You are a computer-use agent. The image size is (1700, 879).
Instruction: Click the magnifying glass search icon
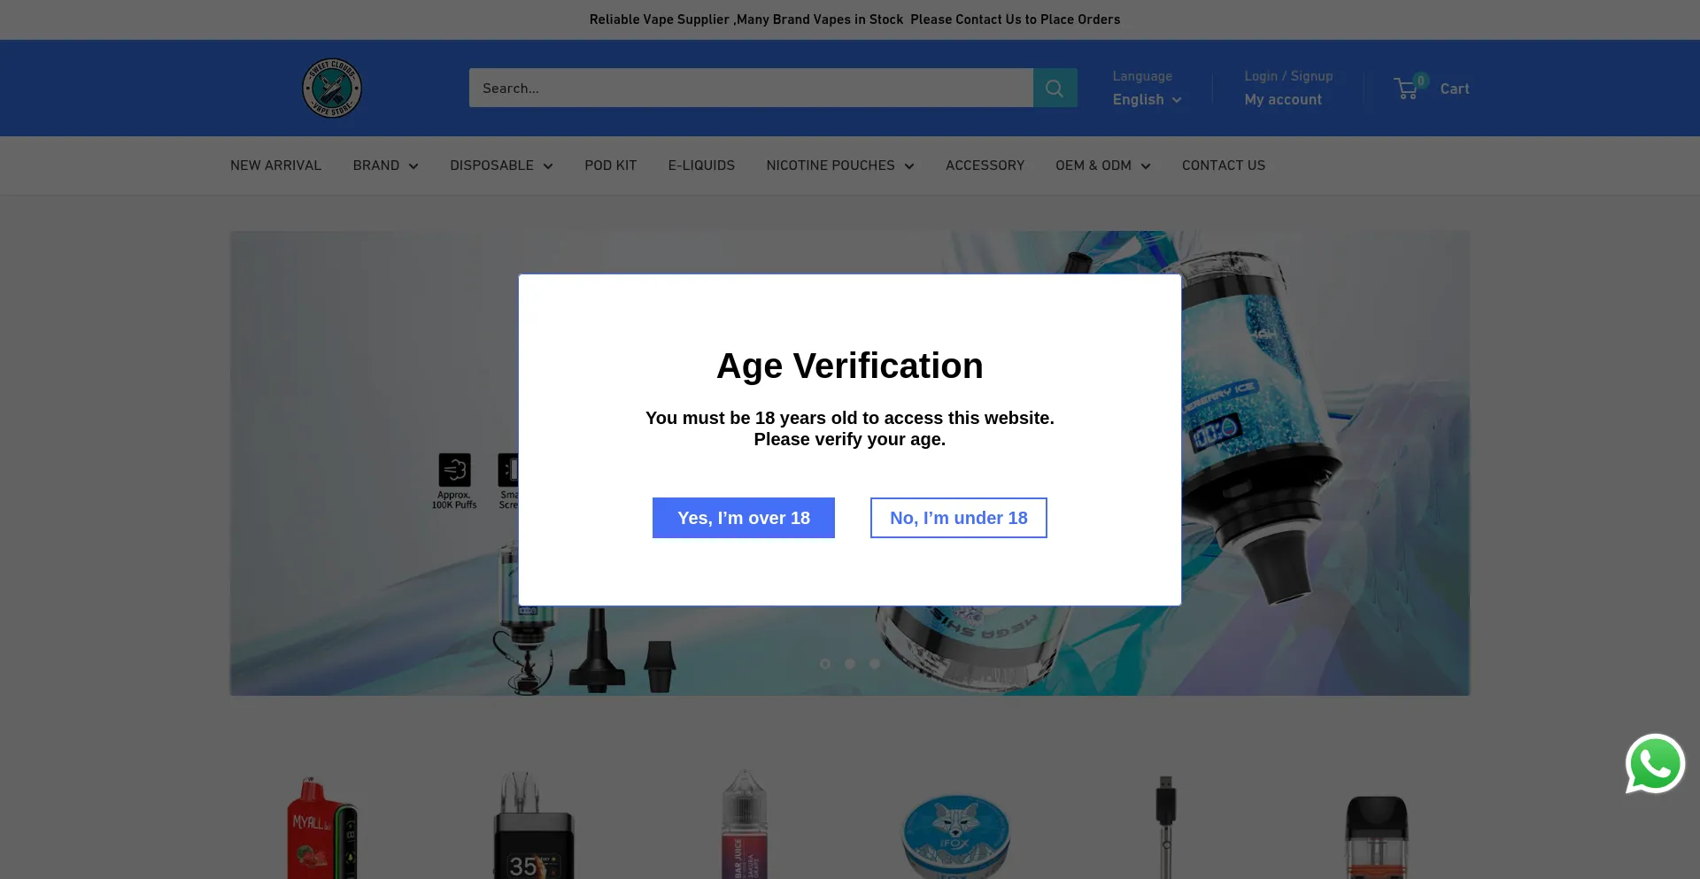(1055, 88)
